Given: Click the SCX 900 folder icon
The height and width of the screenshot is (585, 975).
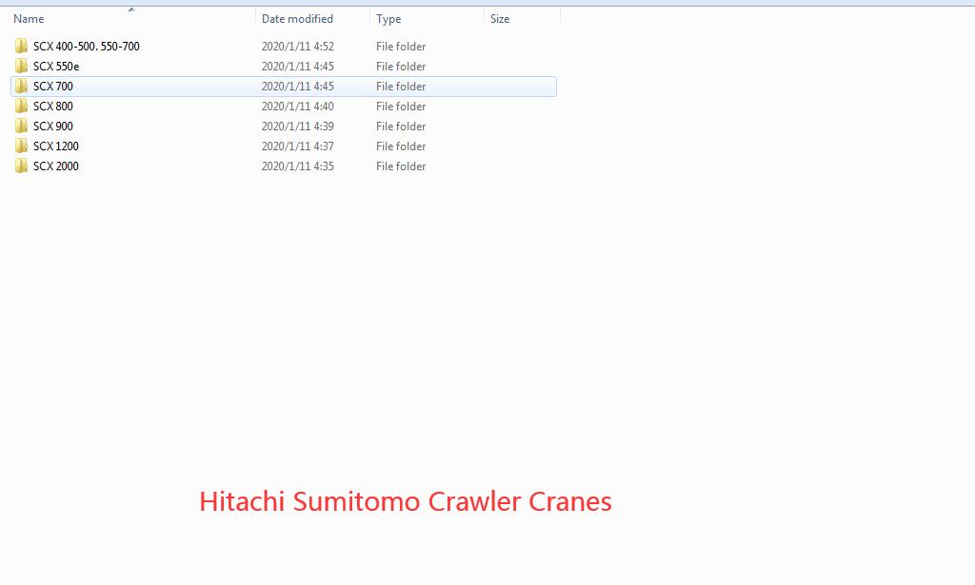Looking at the screenshot, I should [x=21, y=126].
